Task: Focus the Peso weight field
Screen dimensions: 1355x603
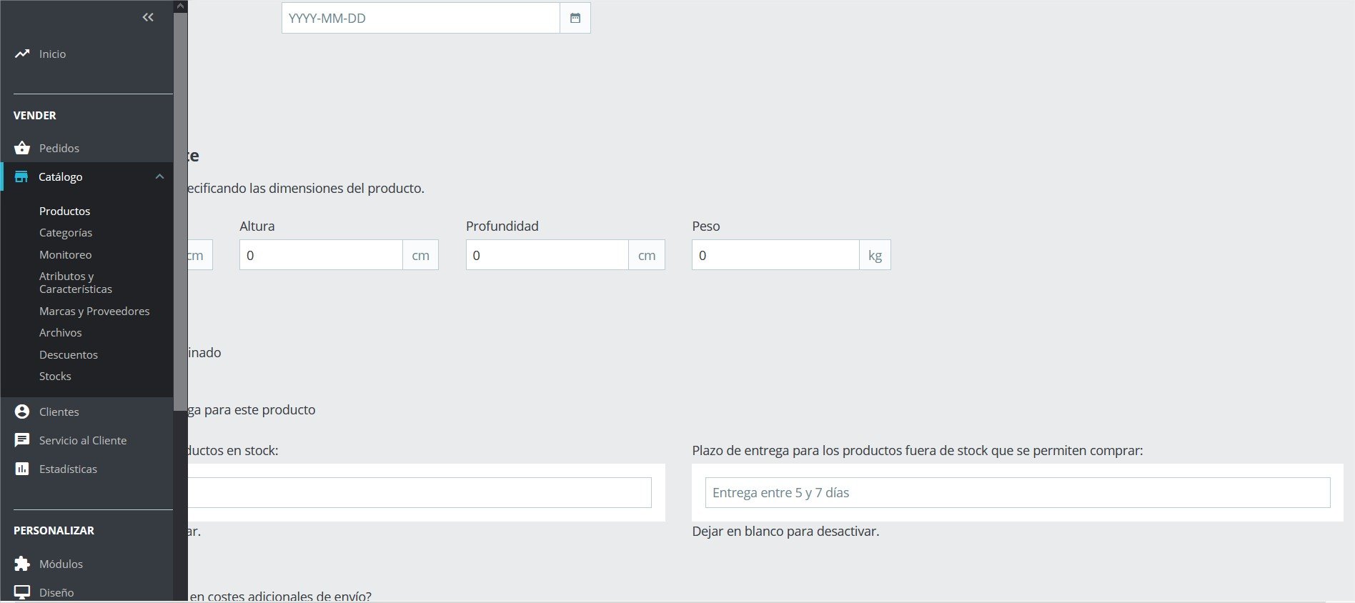Action: (775, 255)
